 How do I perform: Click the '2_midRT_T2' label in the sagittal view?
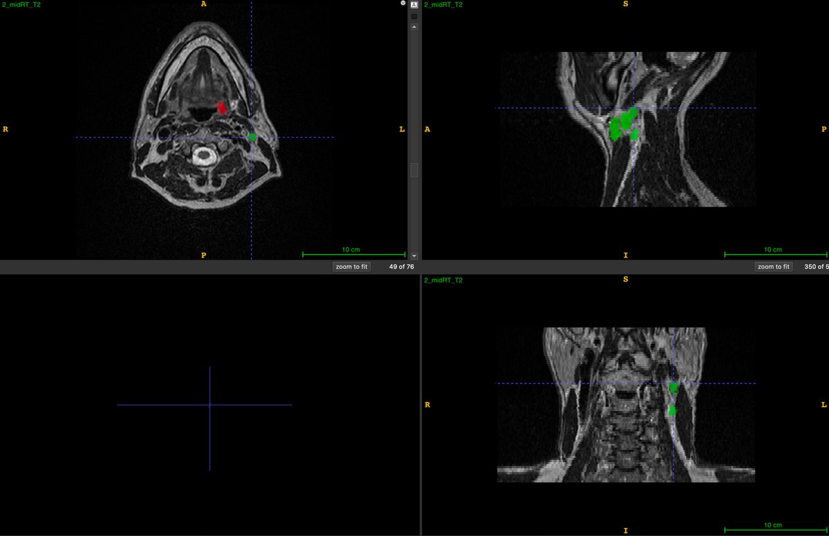click(443, 4)
